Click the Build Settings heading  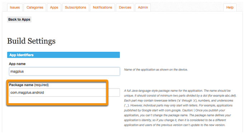click(31, 41)
